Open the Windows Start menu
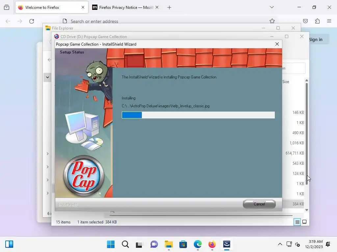This screenshot has width=337, height=252. point(111,244)
